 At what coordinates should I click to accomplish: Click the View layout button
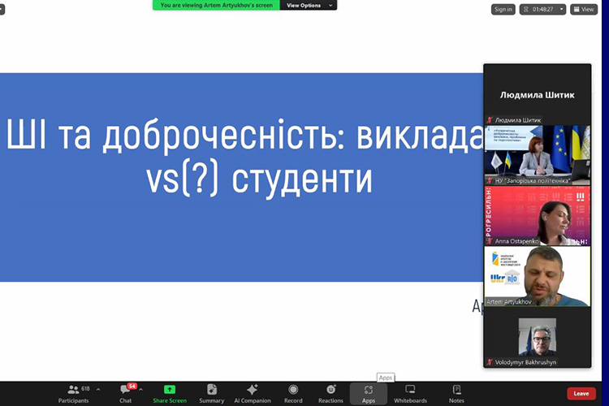[x=583, y=10]
